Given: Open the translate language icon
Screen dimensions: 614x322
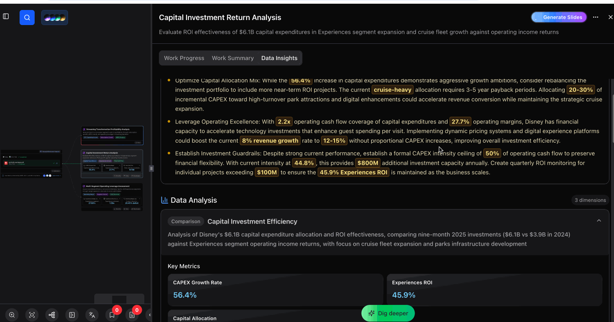Looking at the screenshot, I should pos(92,315).
